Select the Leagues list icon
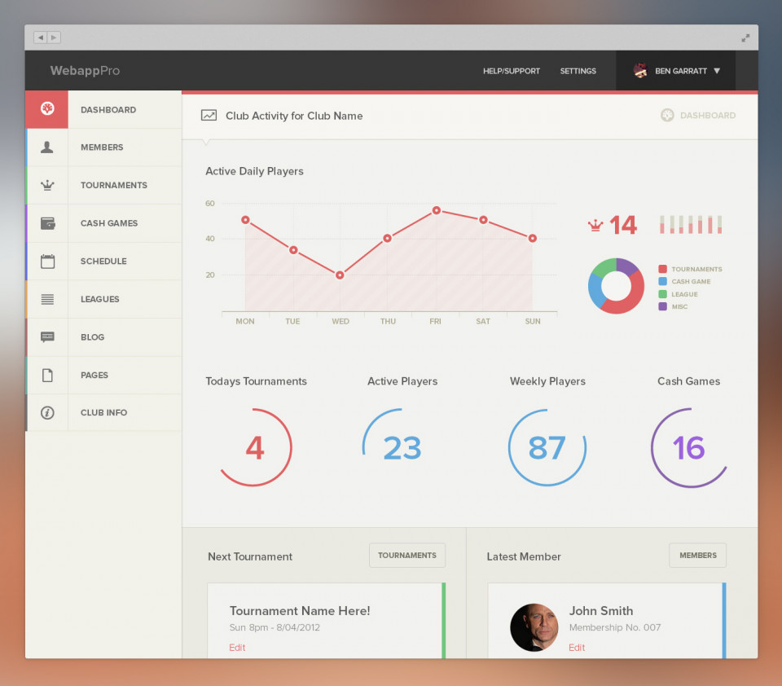Viewport: 782px width, 686px height. [x=47, y=299]
